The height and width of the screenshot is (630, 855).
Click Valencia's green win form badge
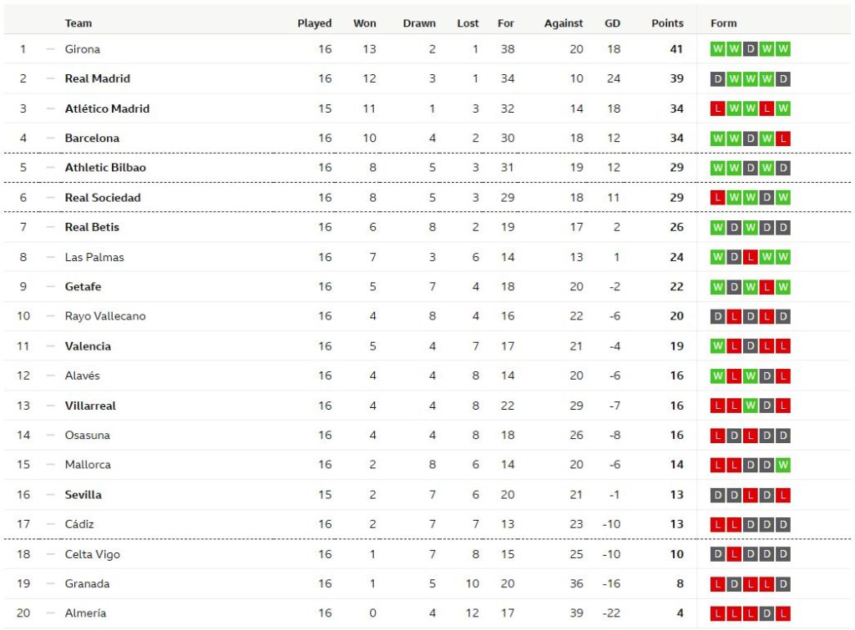(x=717, y=346)
